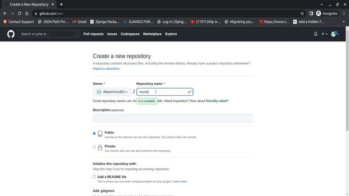The image size is (349, 196).
Task: Show more bookmarks overflow arrow
Action: (x=344, y=22)
